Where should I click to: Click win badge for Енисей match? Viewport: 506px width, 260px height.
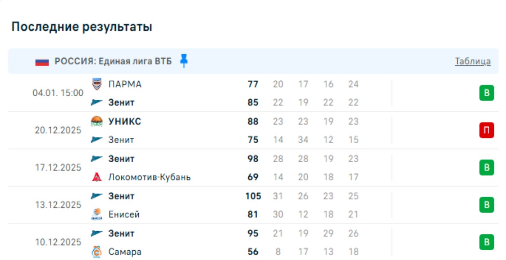tap(486, 205)
